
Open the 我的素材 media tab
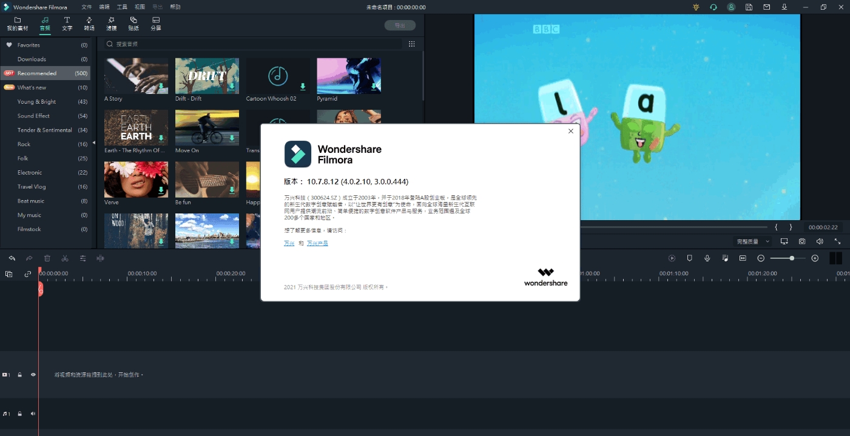[x=17, y=24]
